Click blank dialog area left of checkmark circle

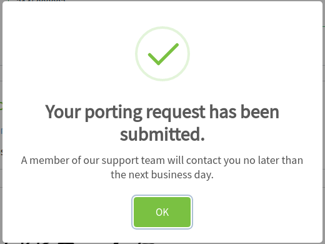(x=69, y=54)
